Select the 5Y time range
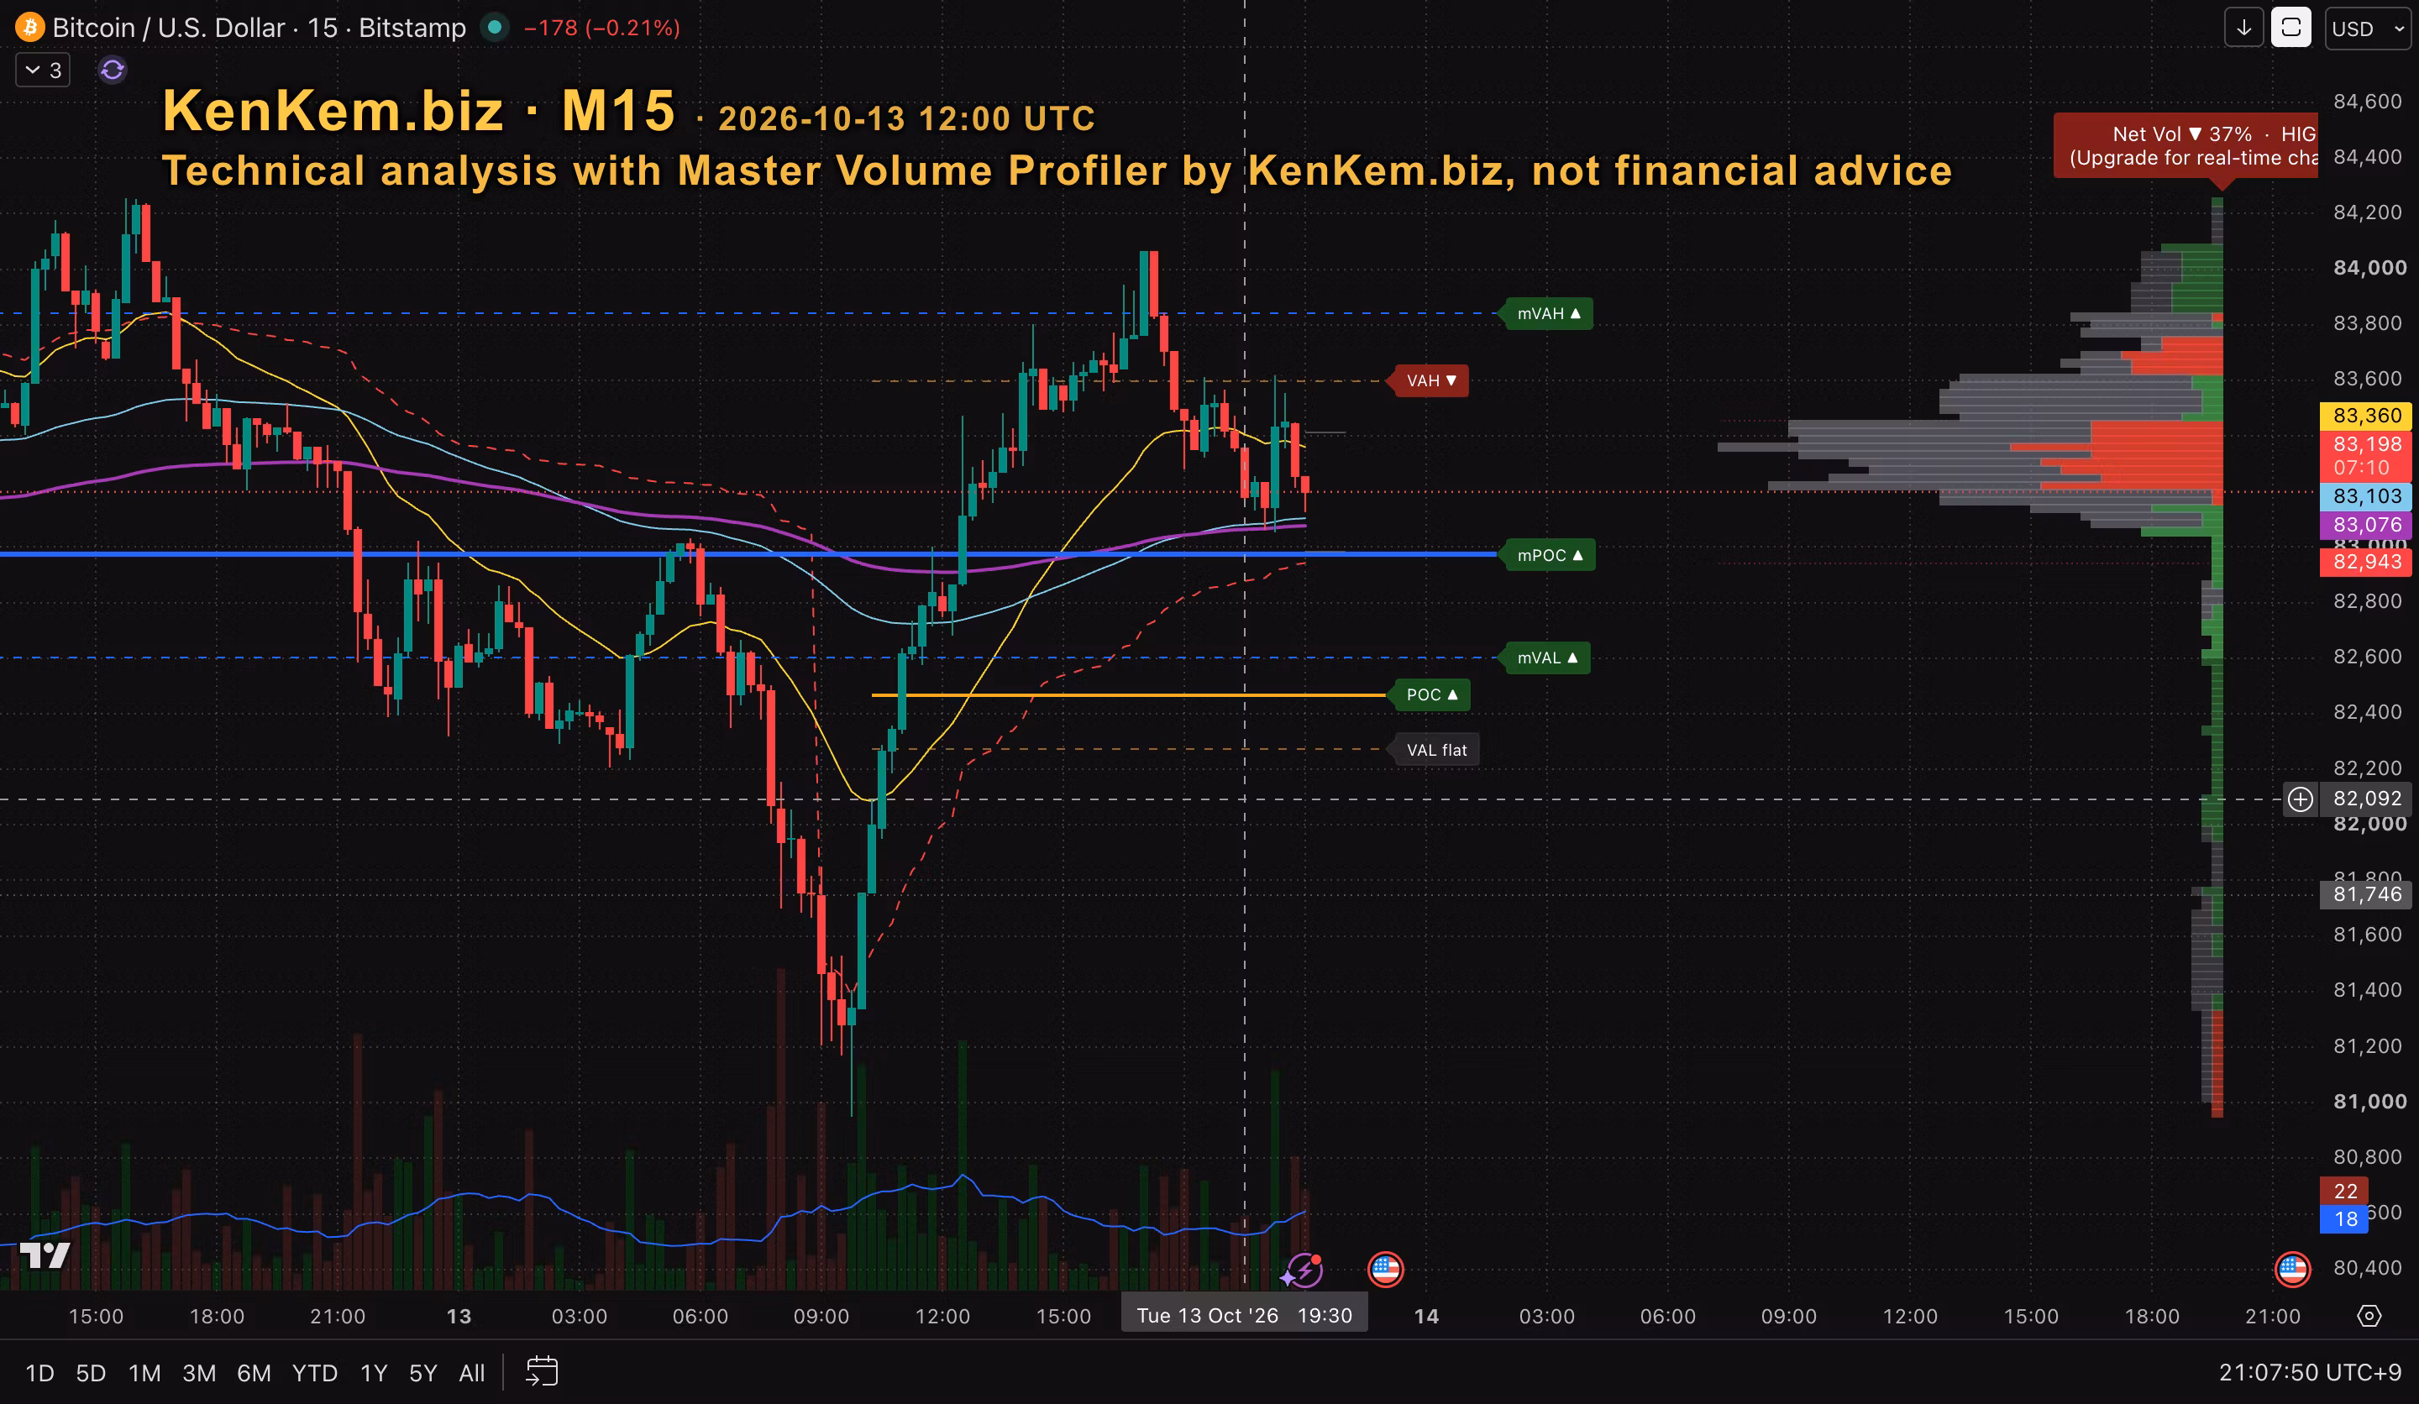Screen dimensions: 2419x1404 point(422,1373)
